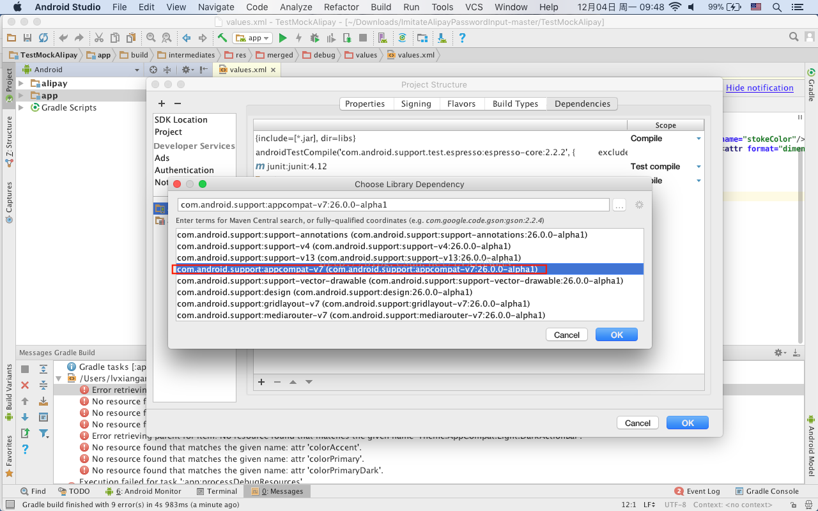818x511 pixels.
Task: Click the Stop square toolbar icon
Action: tap(363, 38)
